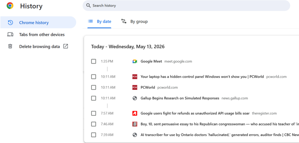The image size is (299, 143).
Task: Click the magnifier icon in search bar
Action: (x=88, y=5)
